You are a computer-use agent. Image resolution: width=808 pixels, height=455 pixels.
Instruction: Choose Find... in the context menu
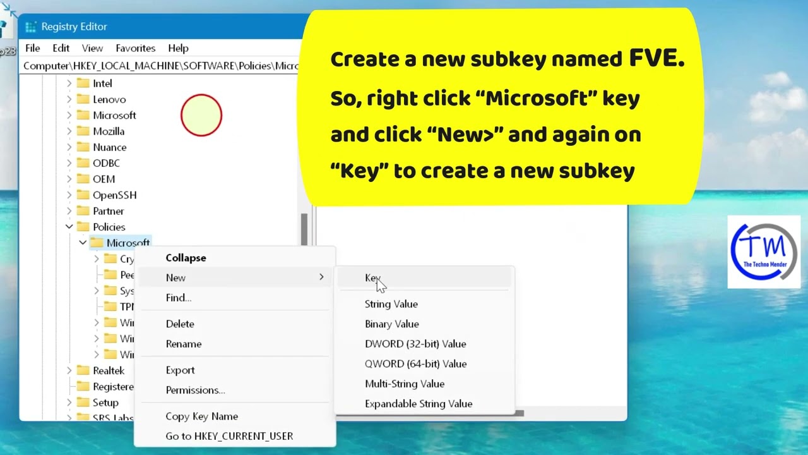pyautogui.click(x=235, y=298)
